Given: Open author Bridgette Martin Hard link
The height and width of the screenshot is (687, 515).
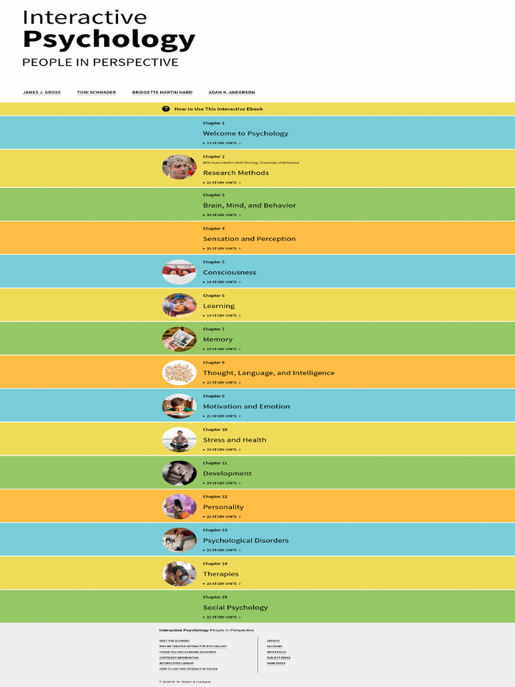Looking at the screenshot, I should [x=162, y=93].
